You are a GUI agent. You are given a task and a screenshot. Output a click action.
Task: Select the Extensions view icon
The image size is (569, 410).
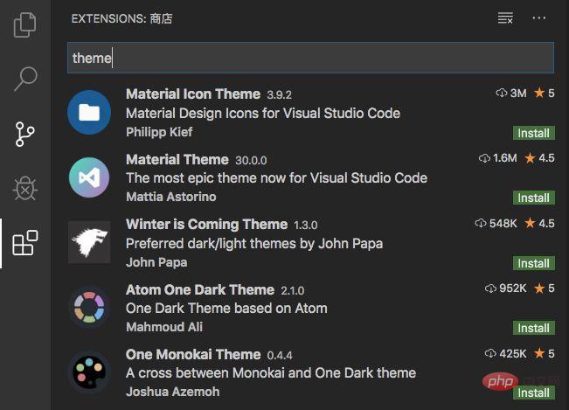(24, 243)
